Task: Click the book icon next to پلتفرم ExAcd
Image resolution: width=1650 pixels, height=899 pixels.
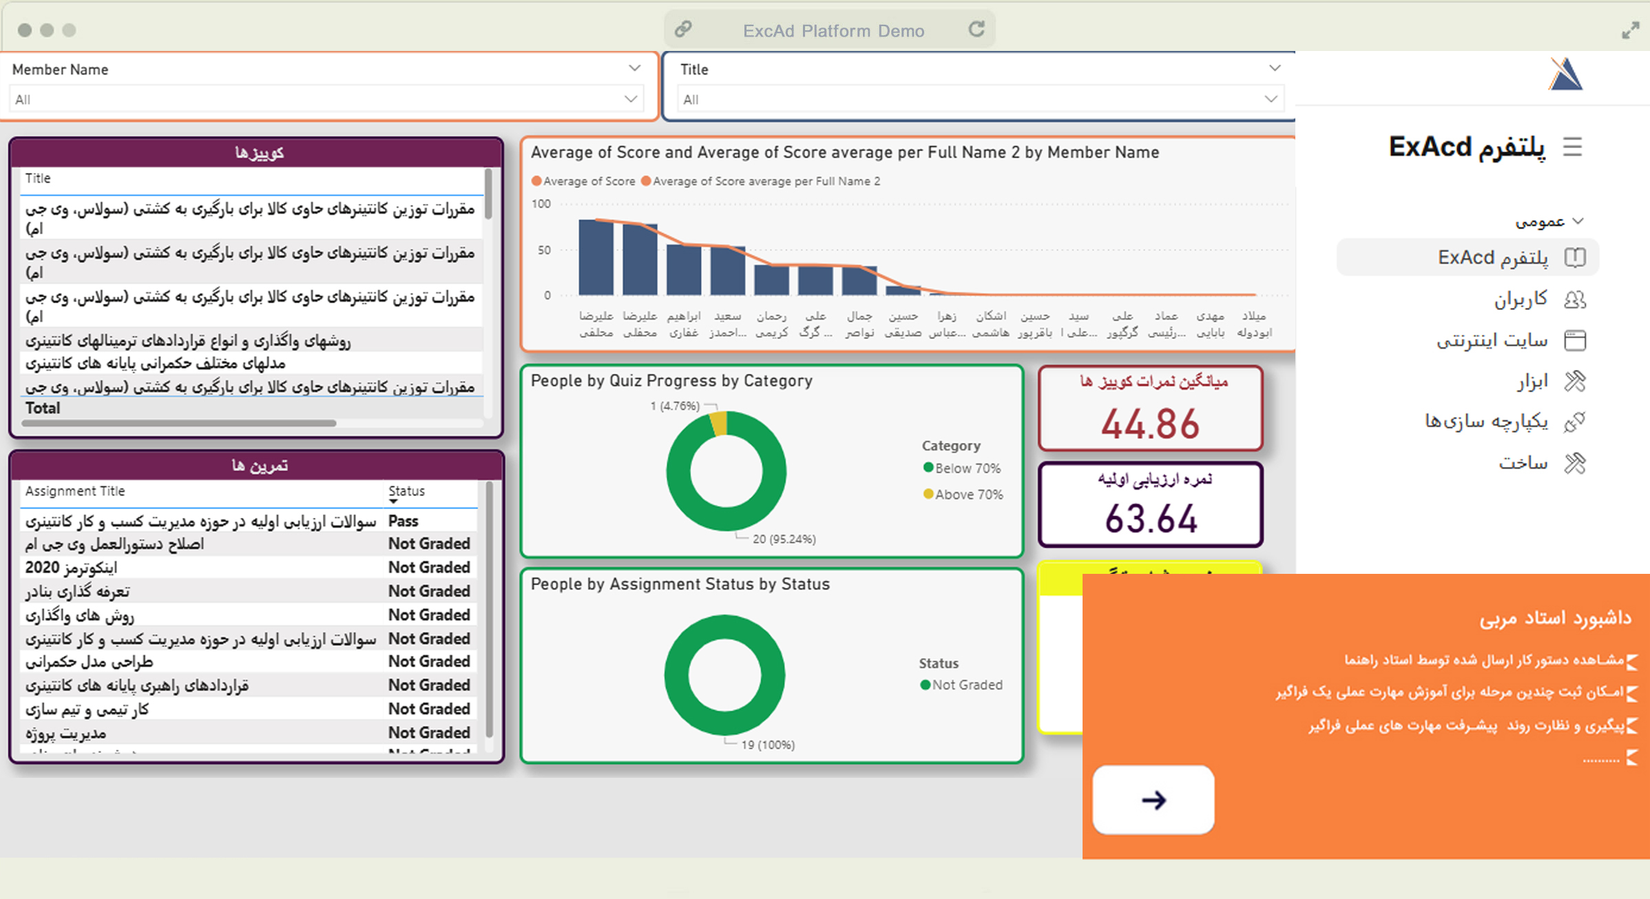Action: tap(1575, 257)
